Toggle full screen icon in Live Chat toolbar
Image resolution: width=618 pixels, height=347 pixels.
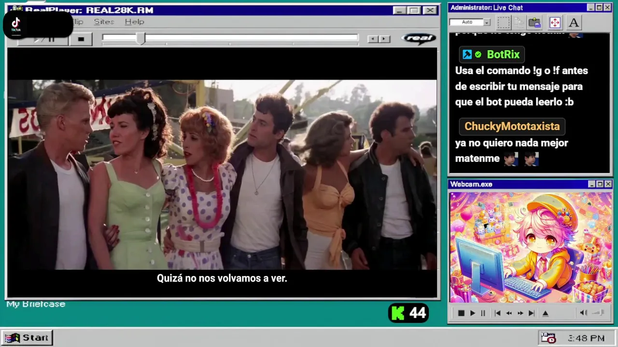pyautogui.click(x=555, y=22)
